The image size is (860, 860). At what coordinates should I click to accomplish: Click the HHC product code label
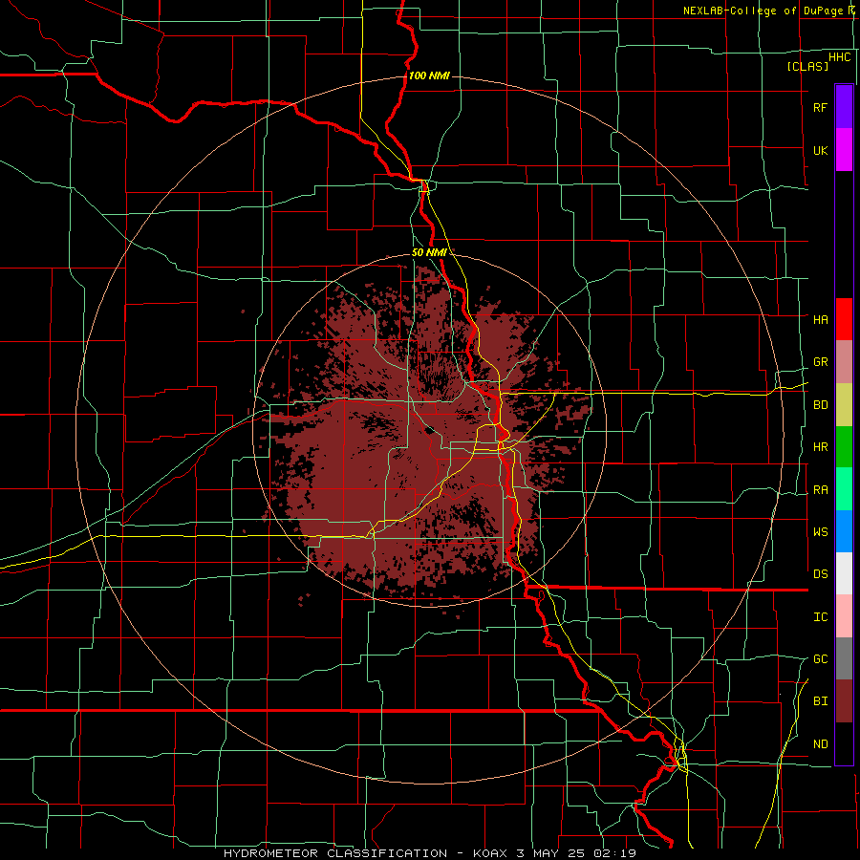coord(840,57)
